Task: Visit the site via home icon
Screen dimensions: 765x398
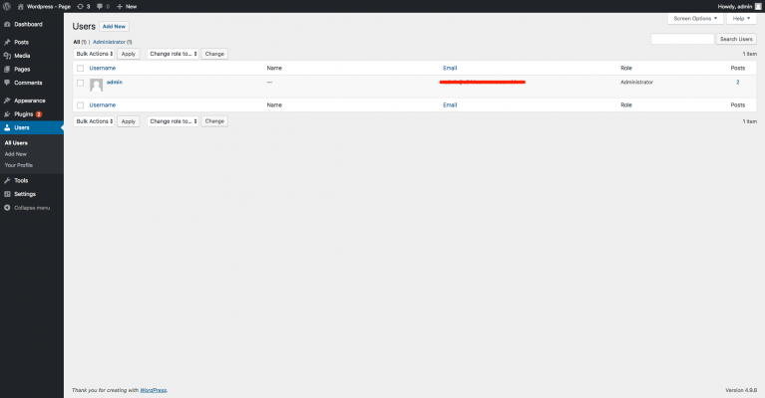Action: tap(21, 6)
